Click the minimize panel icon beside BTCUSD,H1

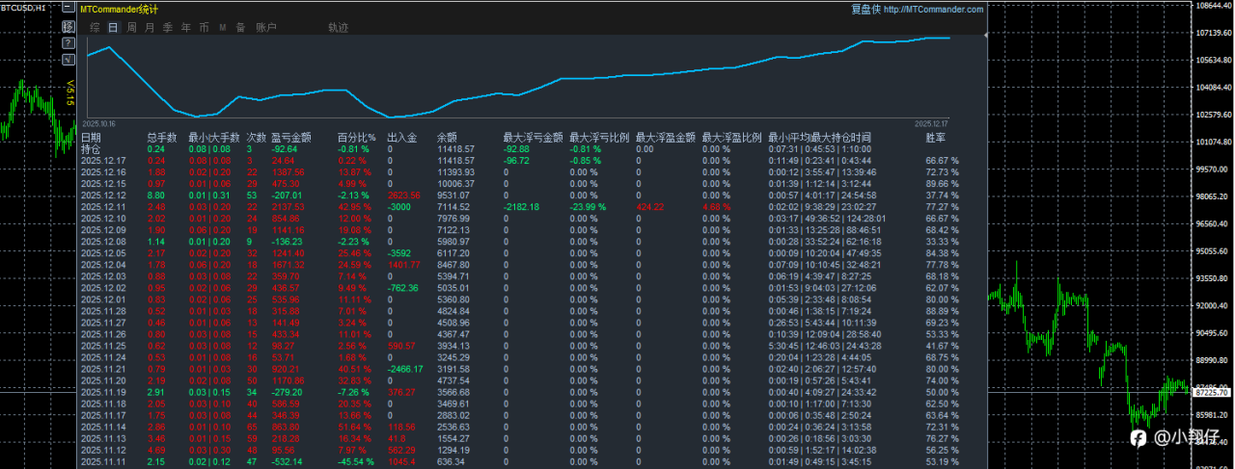pos(69,7)
